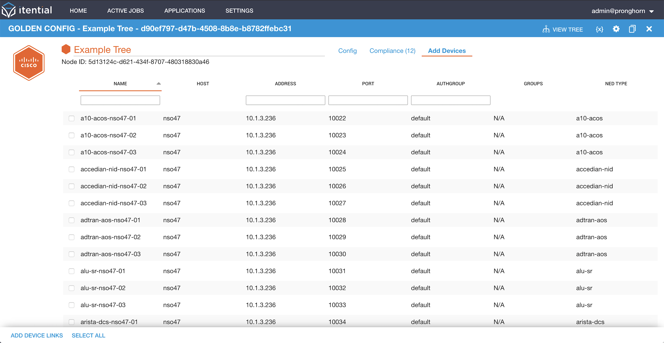664x343 pixels.
Task: Switch to the Config tab
Action: click(x=347, y=51)
